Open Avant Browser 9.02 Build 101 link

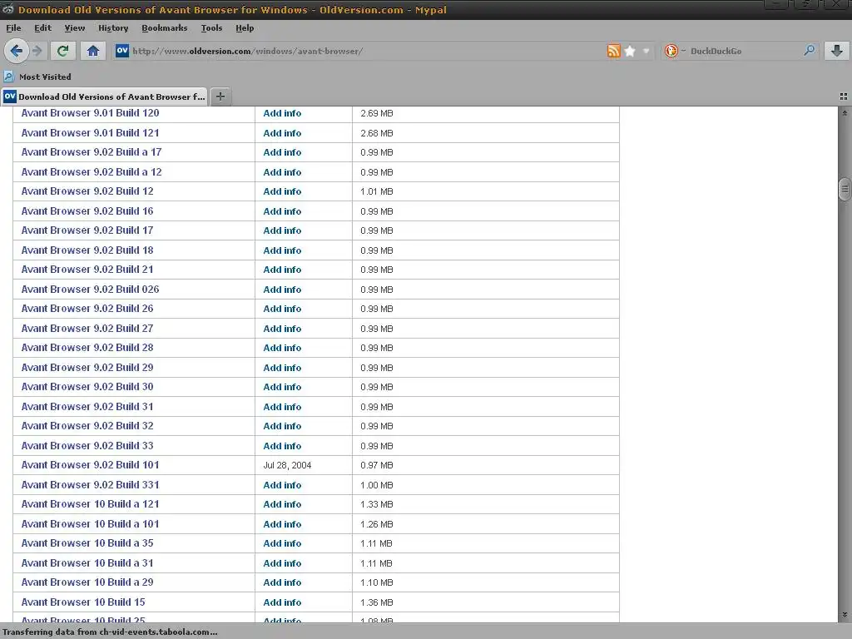coord(90,465)
